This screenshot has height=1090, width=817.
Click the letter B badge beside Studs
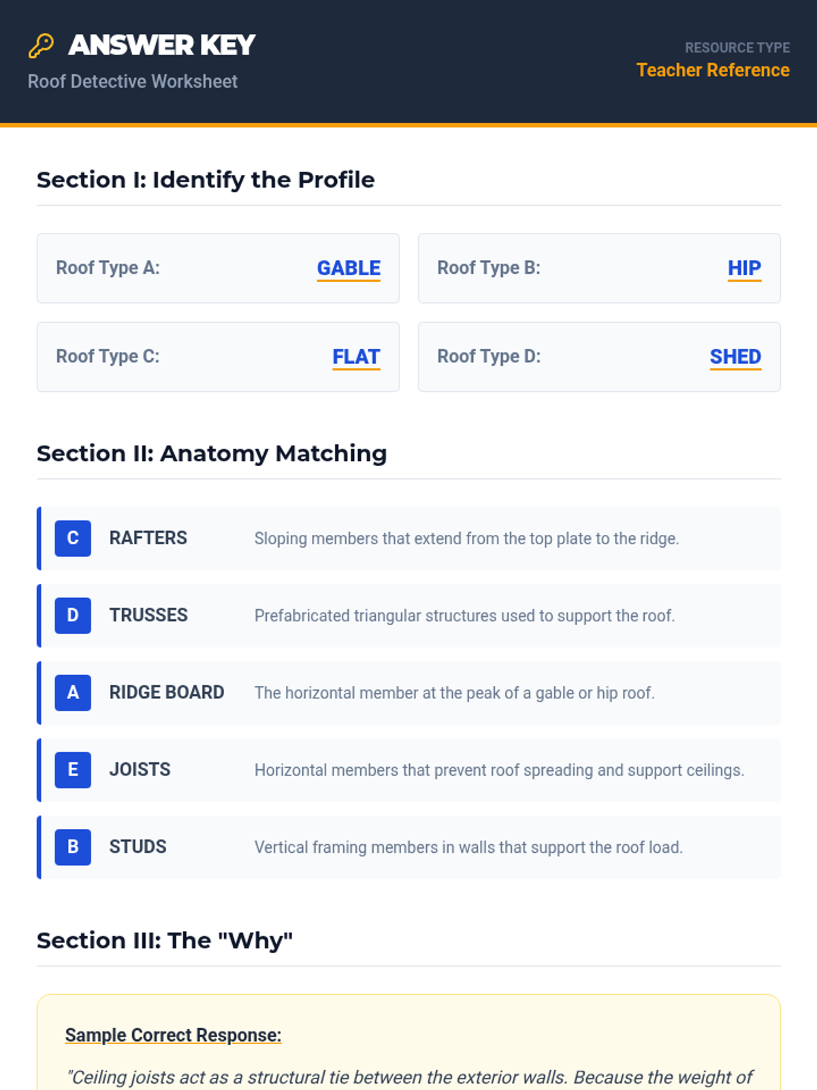pos(73,847)
